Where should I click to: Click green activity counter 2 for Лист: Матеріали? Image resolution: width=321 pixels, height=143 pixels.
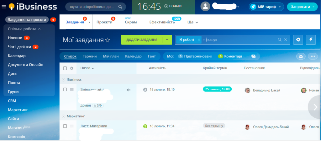[145, 126]
